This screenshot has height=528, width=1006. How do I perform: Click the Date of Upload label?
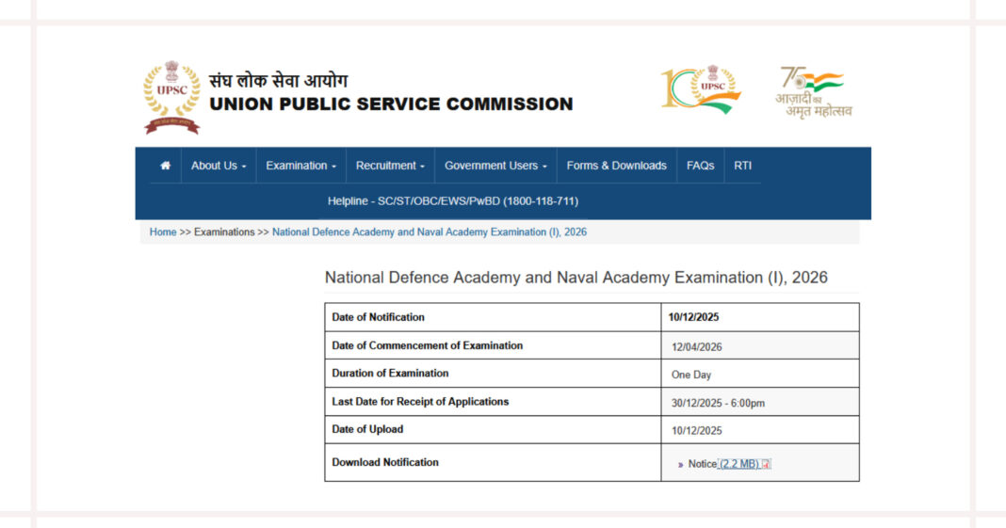point(367,429)
